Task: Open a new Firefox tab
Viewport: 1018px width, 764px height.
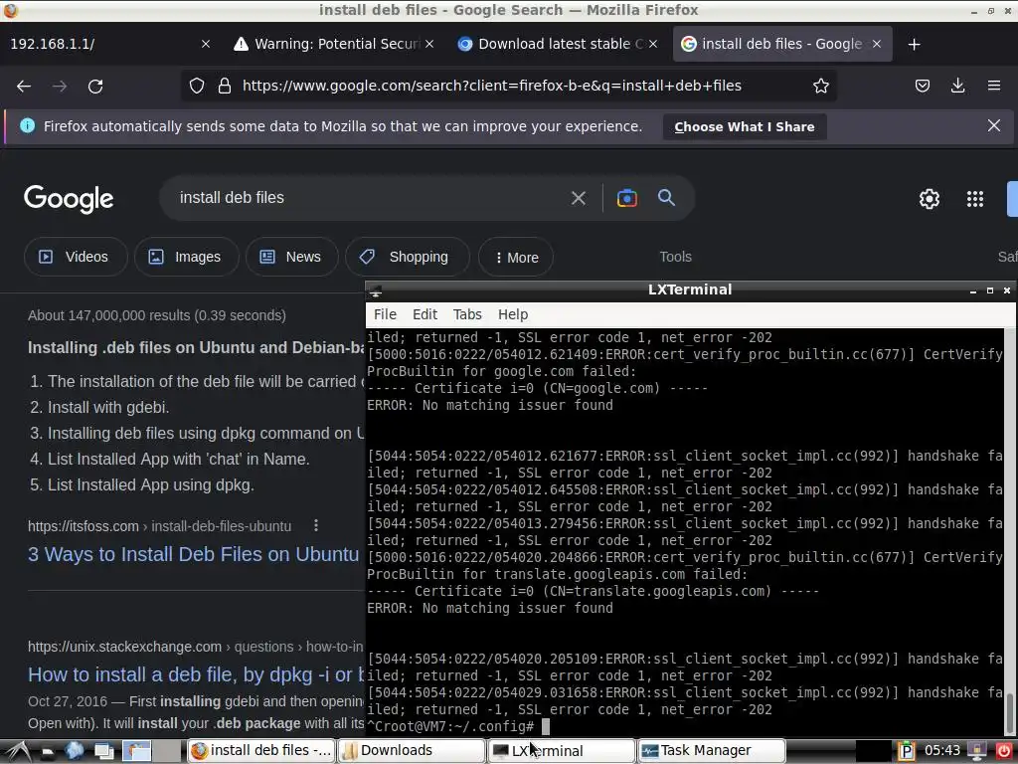Action: [915, 44]
